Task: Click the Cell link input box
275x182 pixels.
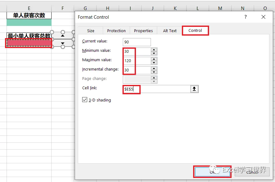Action: [x=157, y=89]
